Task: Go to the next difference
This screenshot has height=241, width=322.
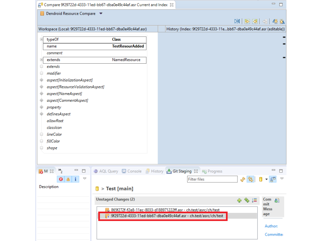Action: click(275, 21)
